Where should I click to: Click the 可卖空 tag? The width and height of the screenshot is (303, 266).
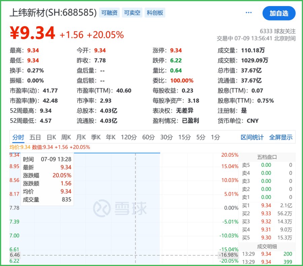[x=132, y=13]
